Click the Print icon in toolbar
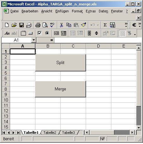This screenshot has height=144, width=143. tap(38, 25)
